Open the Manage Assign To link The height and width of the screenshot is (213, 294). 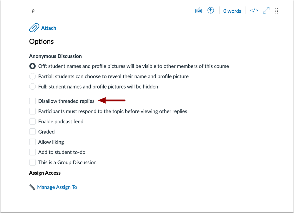click(x=57, y=187)
